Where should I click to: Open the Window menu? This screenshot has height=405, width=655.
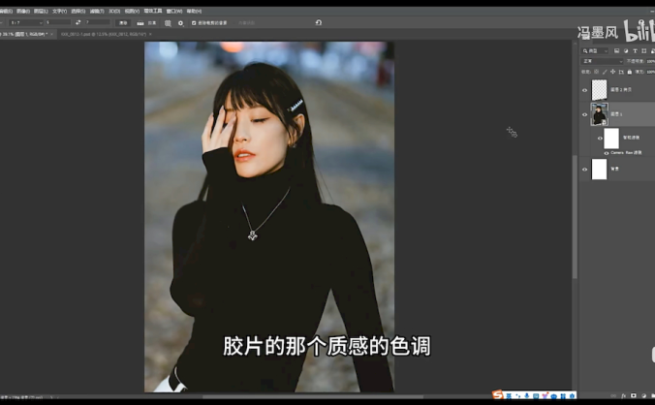tap(174, 11)
